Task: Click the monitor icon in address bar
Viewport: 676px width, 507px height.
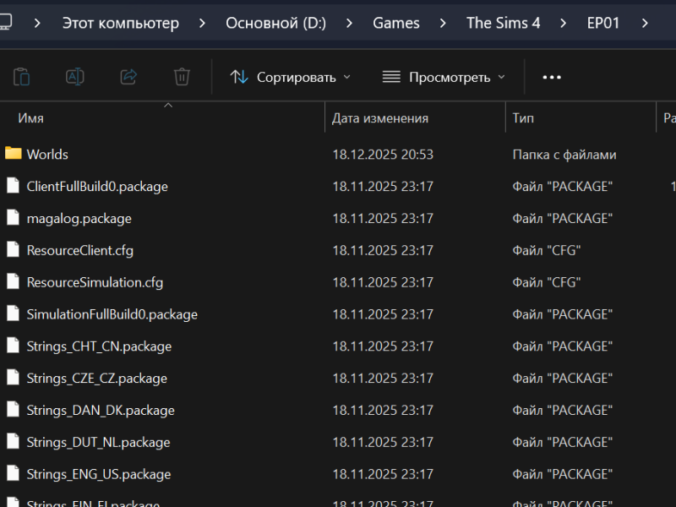Action: tap(5, 23)
